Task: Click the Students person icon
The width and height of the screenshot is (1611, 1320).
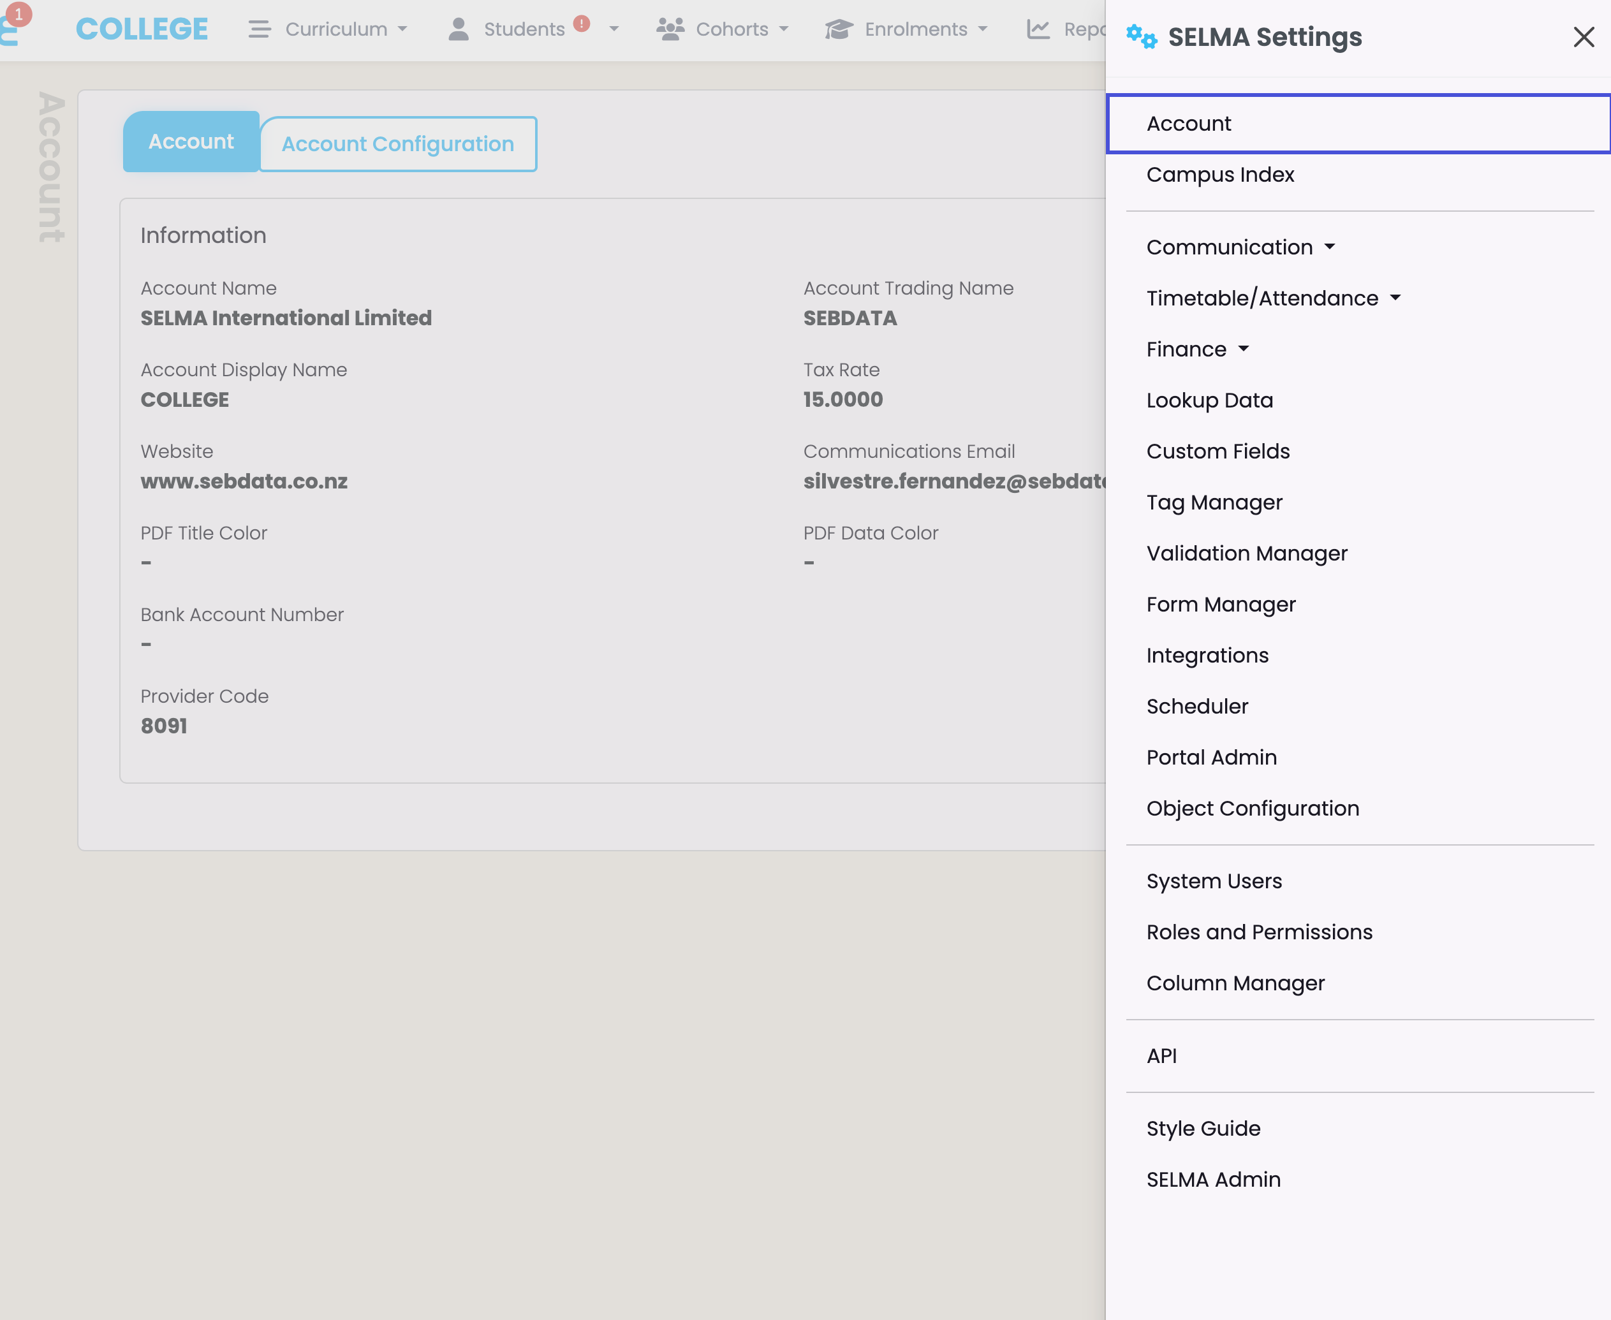Action: [x=459, y=29]
